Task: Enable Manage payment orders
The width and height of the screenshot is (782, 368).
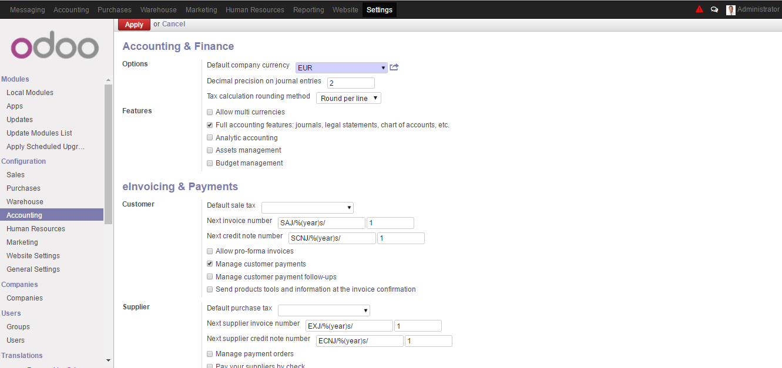Action: tap(210, 353)
